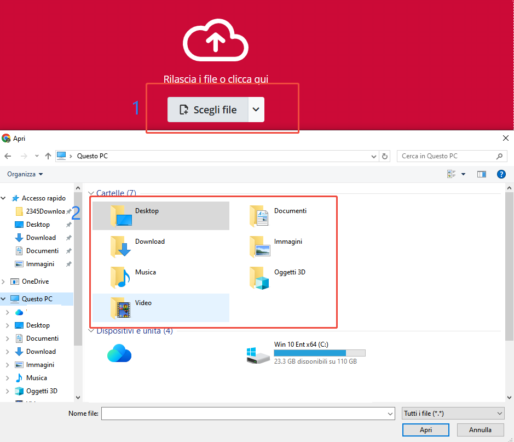
Task: Toggle the preview pane
Action: pyautogui.click(x=482, y=174)
